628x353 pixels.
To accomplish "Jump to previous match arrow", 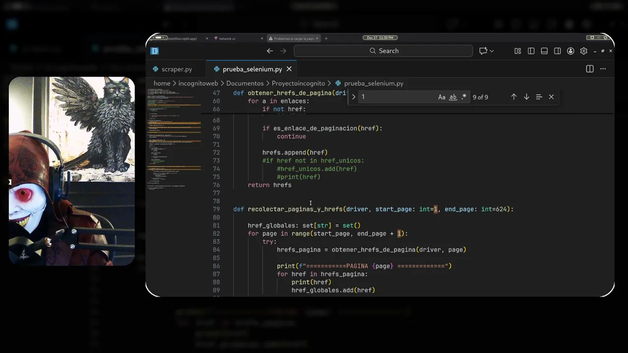I will [x=514, y=97].
